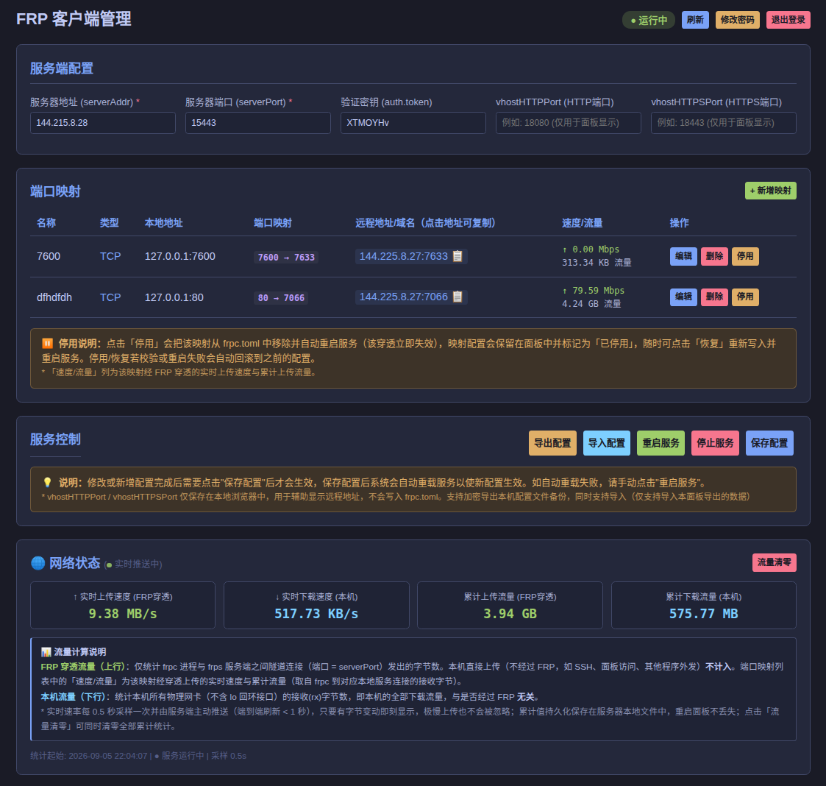Focus the 服务器地址 serverAddr field
The image size is (826, 786).
pyautogui.click(x=103, y=123)
